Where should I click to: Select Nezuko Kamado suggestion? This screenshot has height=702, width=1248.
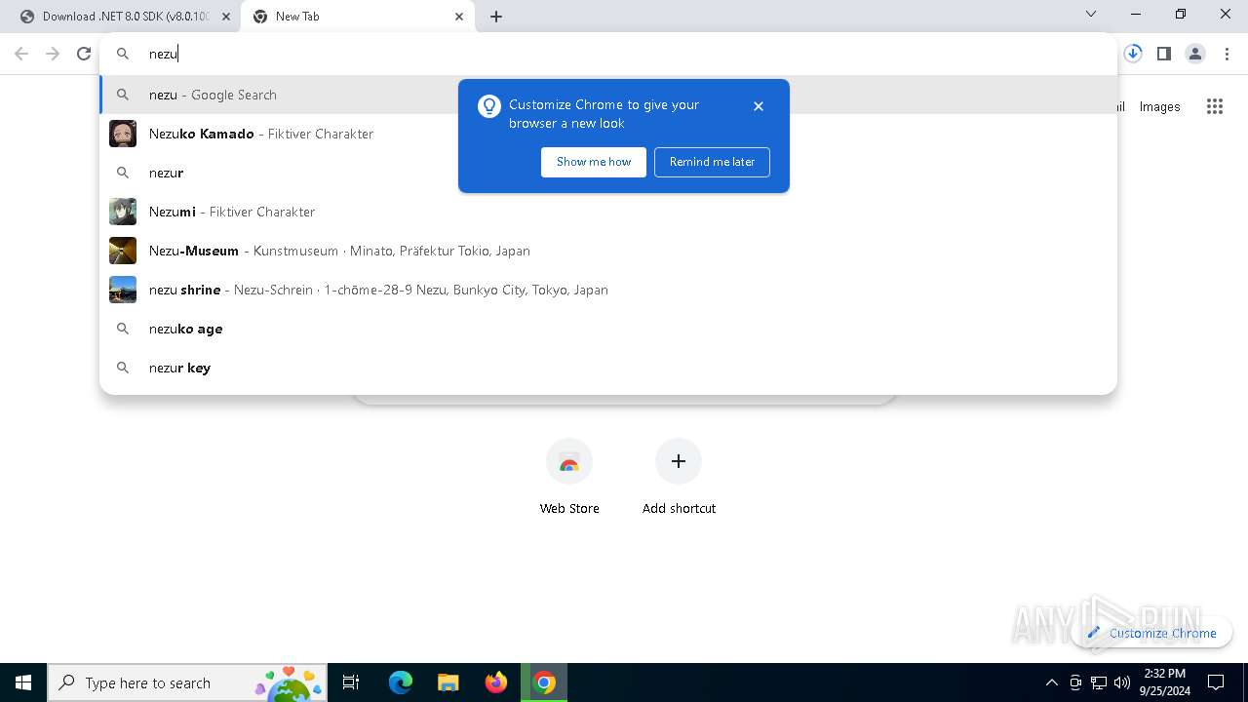click(x=608, y=134)
